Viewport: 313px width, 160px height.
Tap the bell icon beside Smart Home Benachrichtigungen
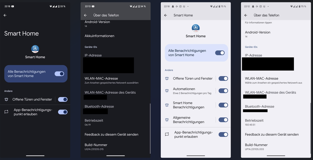pyautogui.click(x=167, y=105)
